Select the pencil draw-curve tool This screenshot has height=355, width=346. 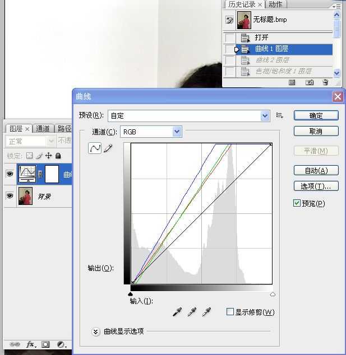click(108, 148)
